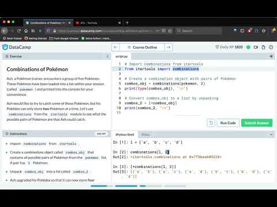Image resolution: width=277 pixels, height=207 pixels.
Task: Click the site padlock icon
Action: [54, 30]
